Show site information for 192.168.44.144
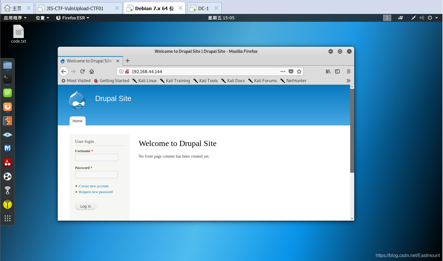The width and height of the screenshot is (443, 261). [x=121, y=71]
